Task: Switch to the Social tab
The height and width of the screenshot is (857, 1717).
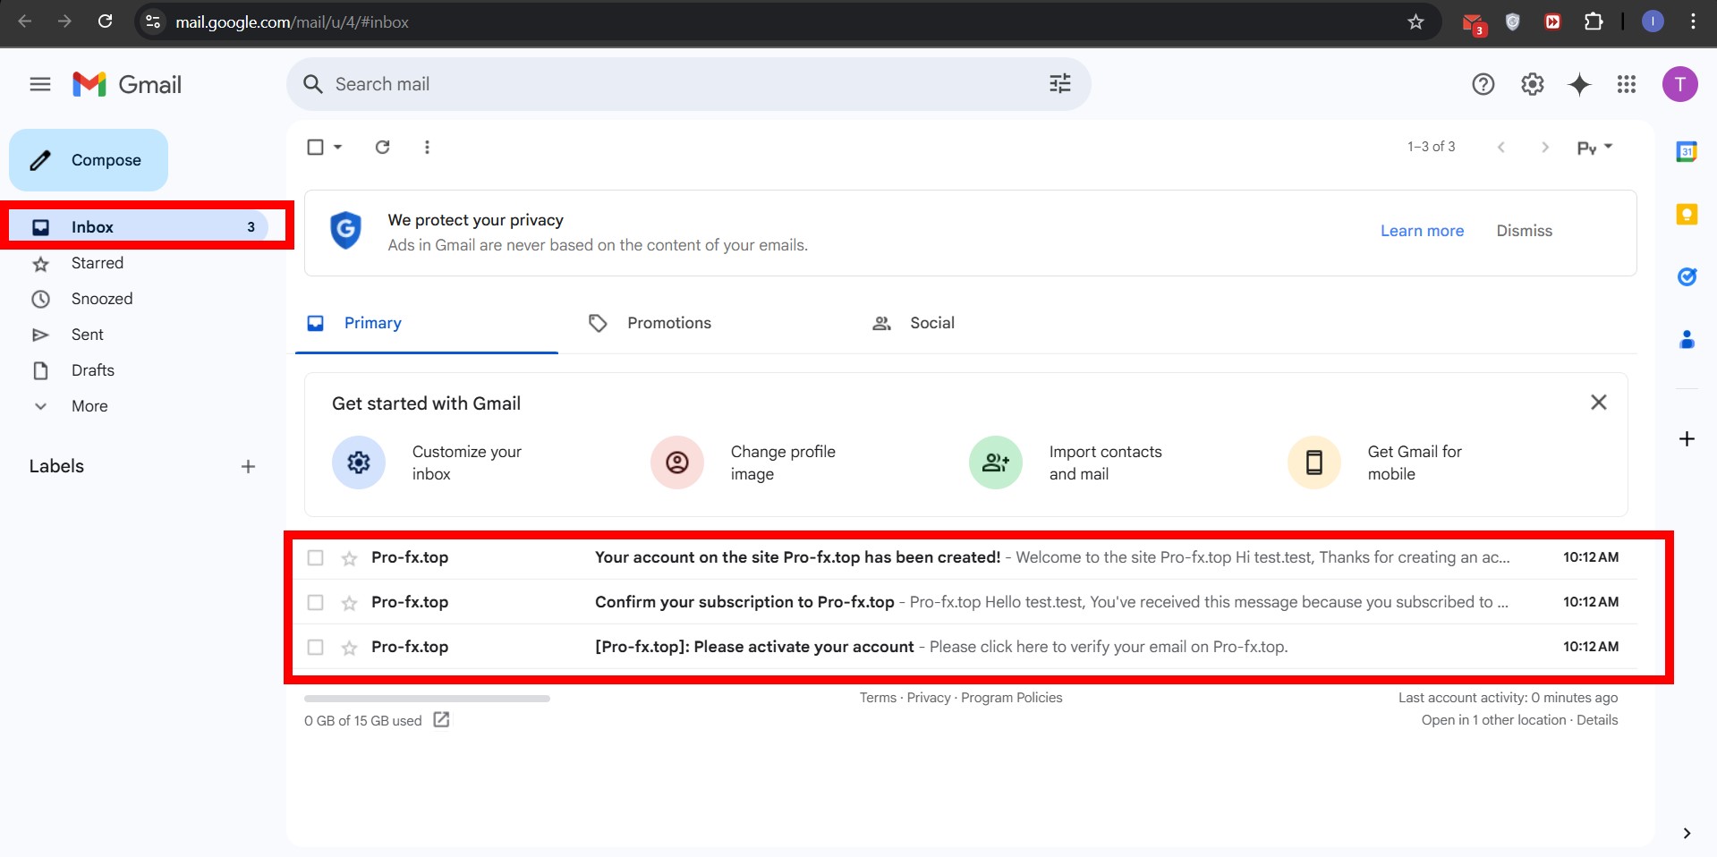Action: 932,323
